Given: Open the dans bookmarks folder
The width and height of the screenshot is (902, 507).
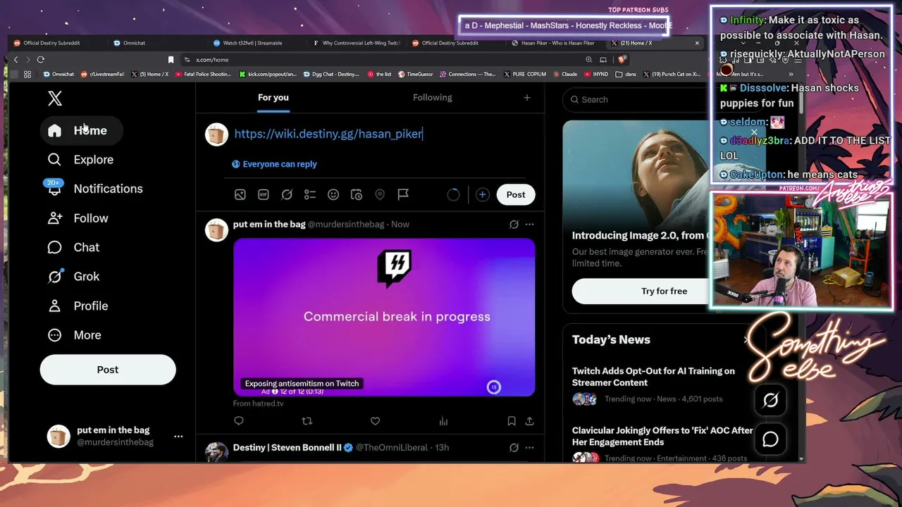Looking at the screenshot, I should [626, 74].
